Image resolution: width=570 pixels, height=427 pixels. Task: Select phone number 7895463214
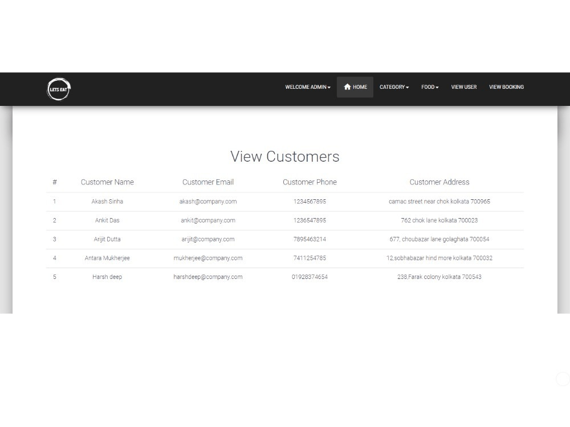coord(310,239)
